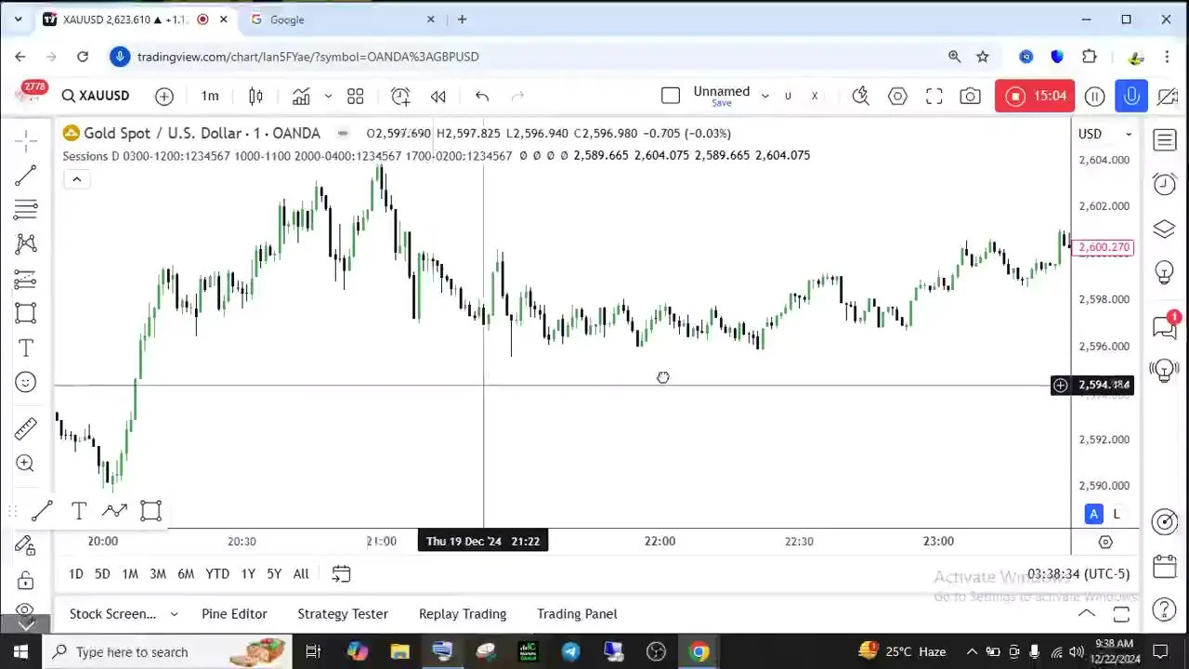Open the chart patterns tool
This screenshot has width=1189, height=669.
click(26, 243)
